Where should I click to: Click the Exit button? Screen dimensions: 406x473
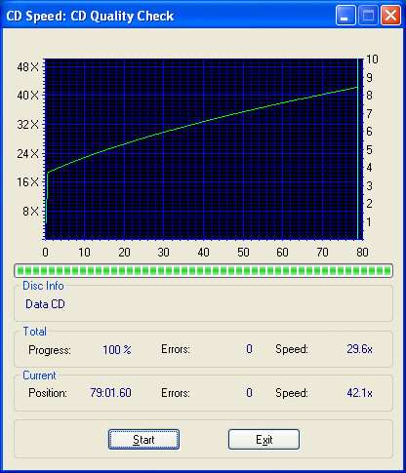pyautogui.click(x=264, y=440)
